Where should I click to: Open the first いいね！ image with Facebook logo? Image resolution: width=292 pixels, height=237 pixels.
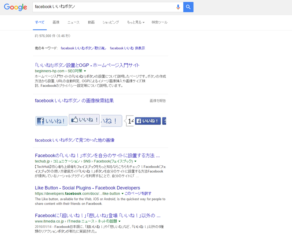tap(51, 121)
